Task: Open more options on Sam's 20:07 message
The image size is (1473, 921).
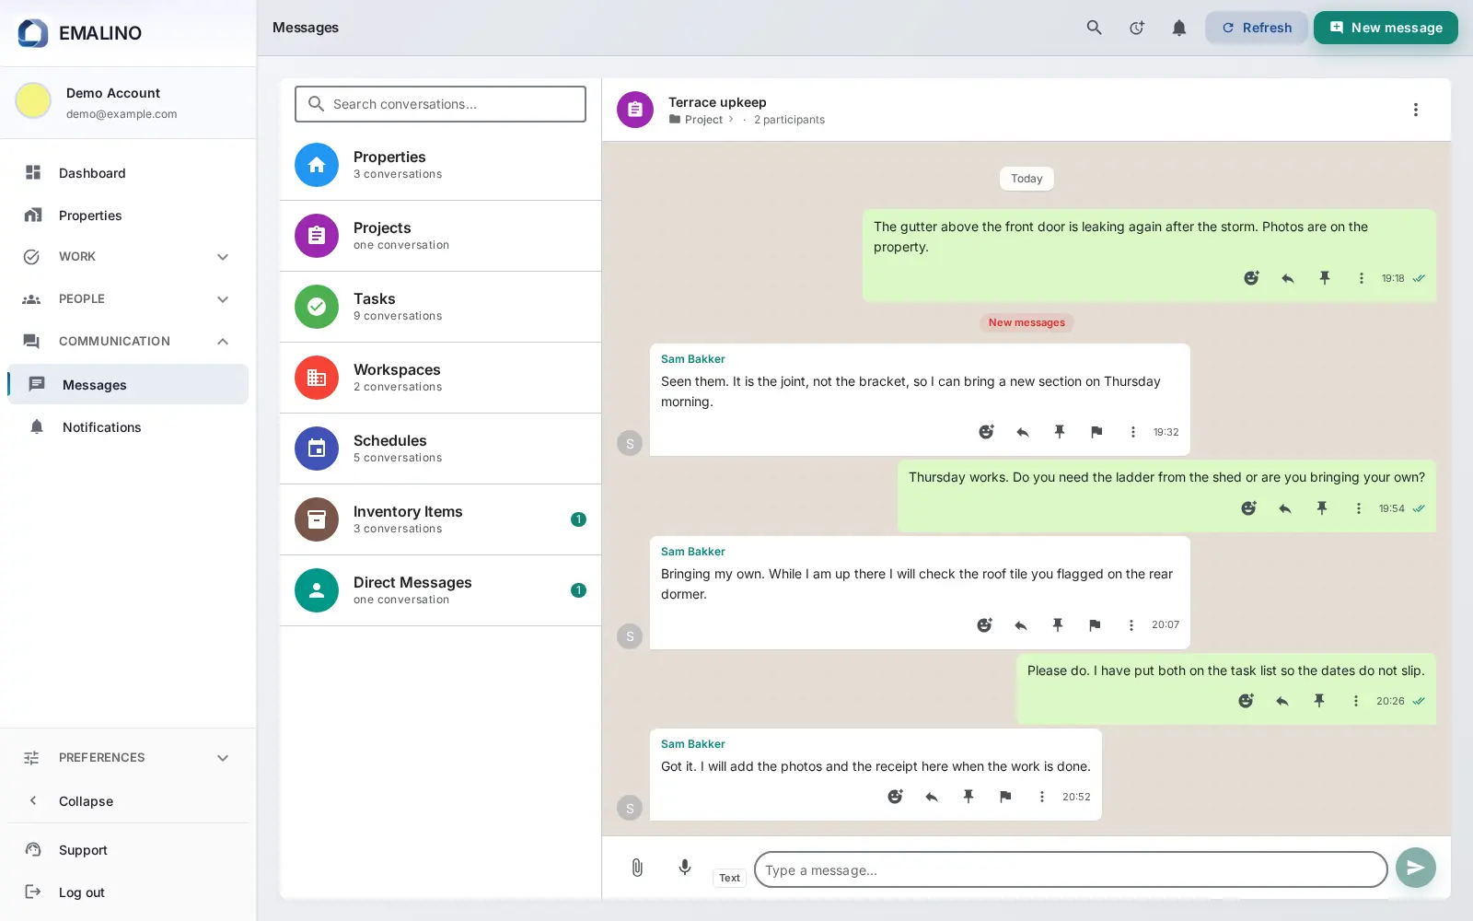Action: click(1131, 625)
